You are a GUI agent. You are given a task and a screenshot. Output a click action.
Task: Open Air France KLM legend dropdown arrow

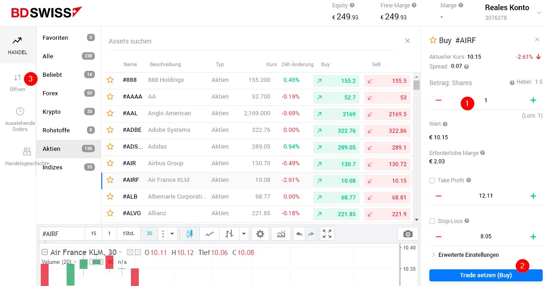tap(121, 252)
